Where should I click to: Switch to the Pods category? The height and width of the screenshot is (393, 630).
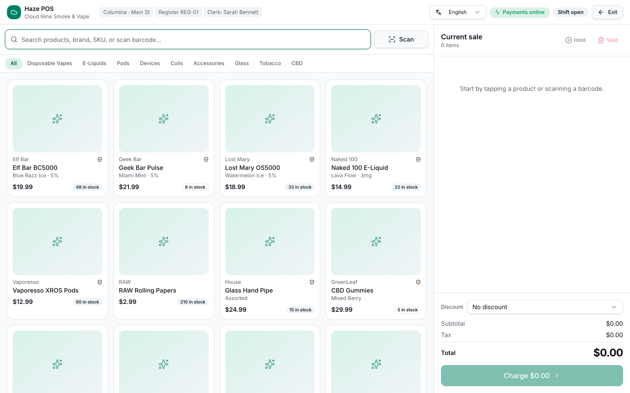point(123,63)
